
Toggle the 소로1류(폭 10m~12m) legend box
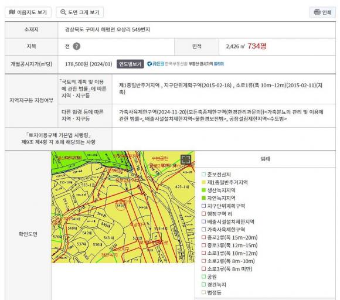click(203, 253)
